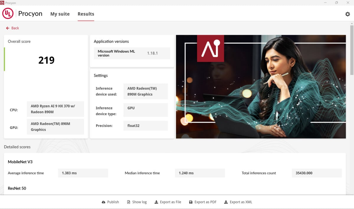Select the Results tab

86,14
